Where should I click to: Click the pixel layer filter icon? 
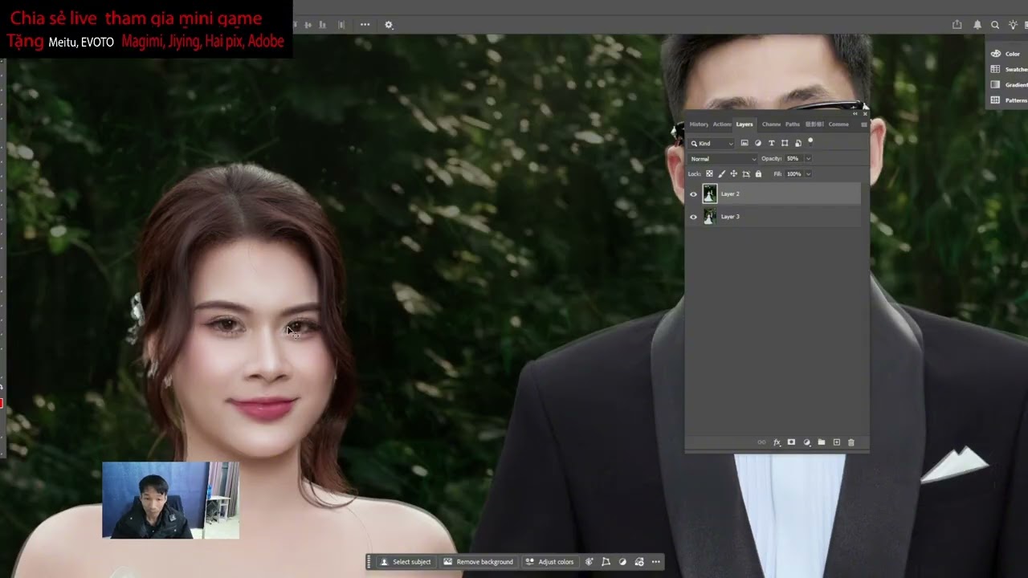coord(744,143)
